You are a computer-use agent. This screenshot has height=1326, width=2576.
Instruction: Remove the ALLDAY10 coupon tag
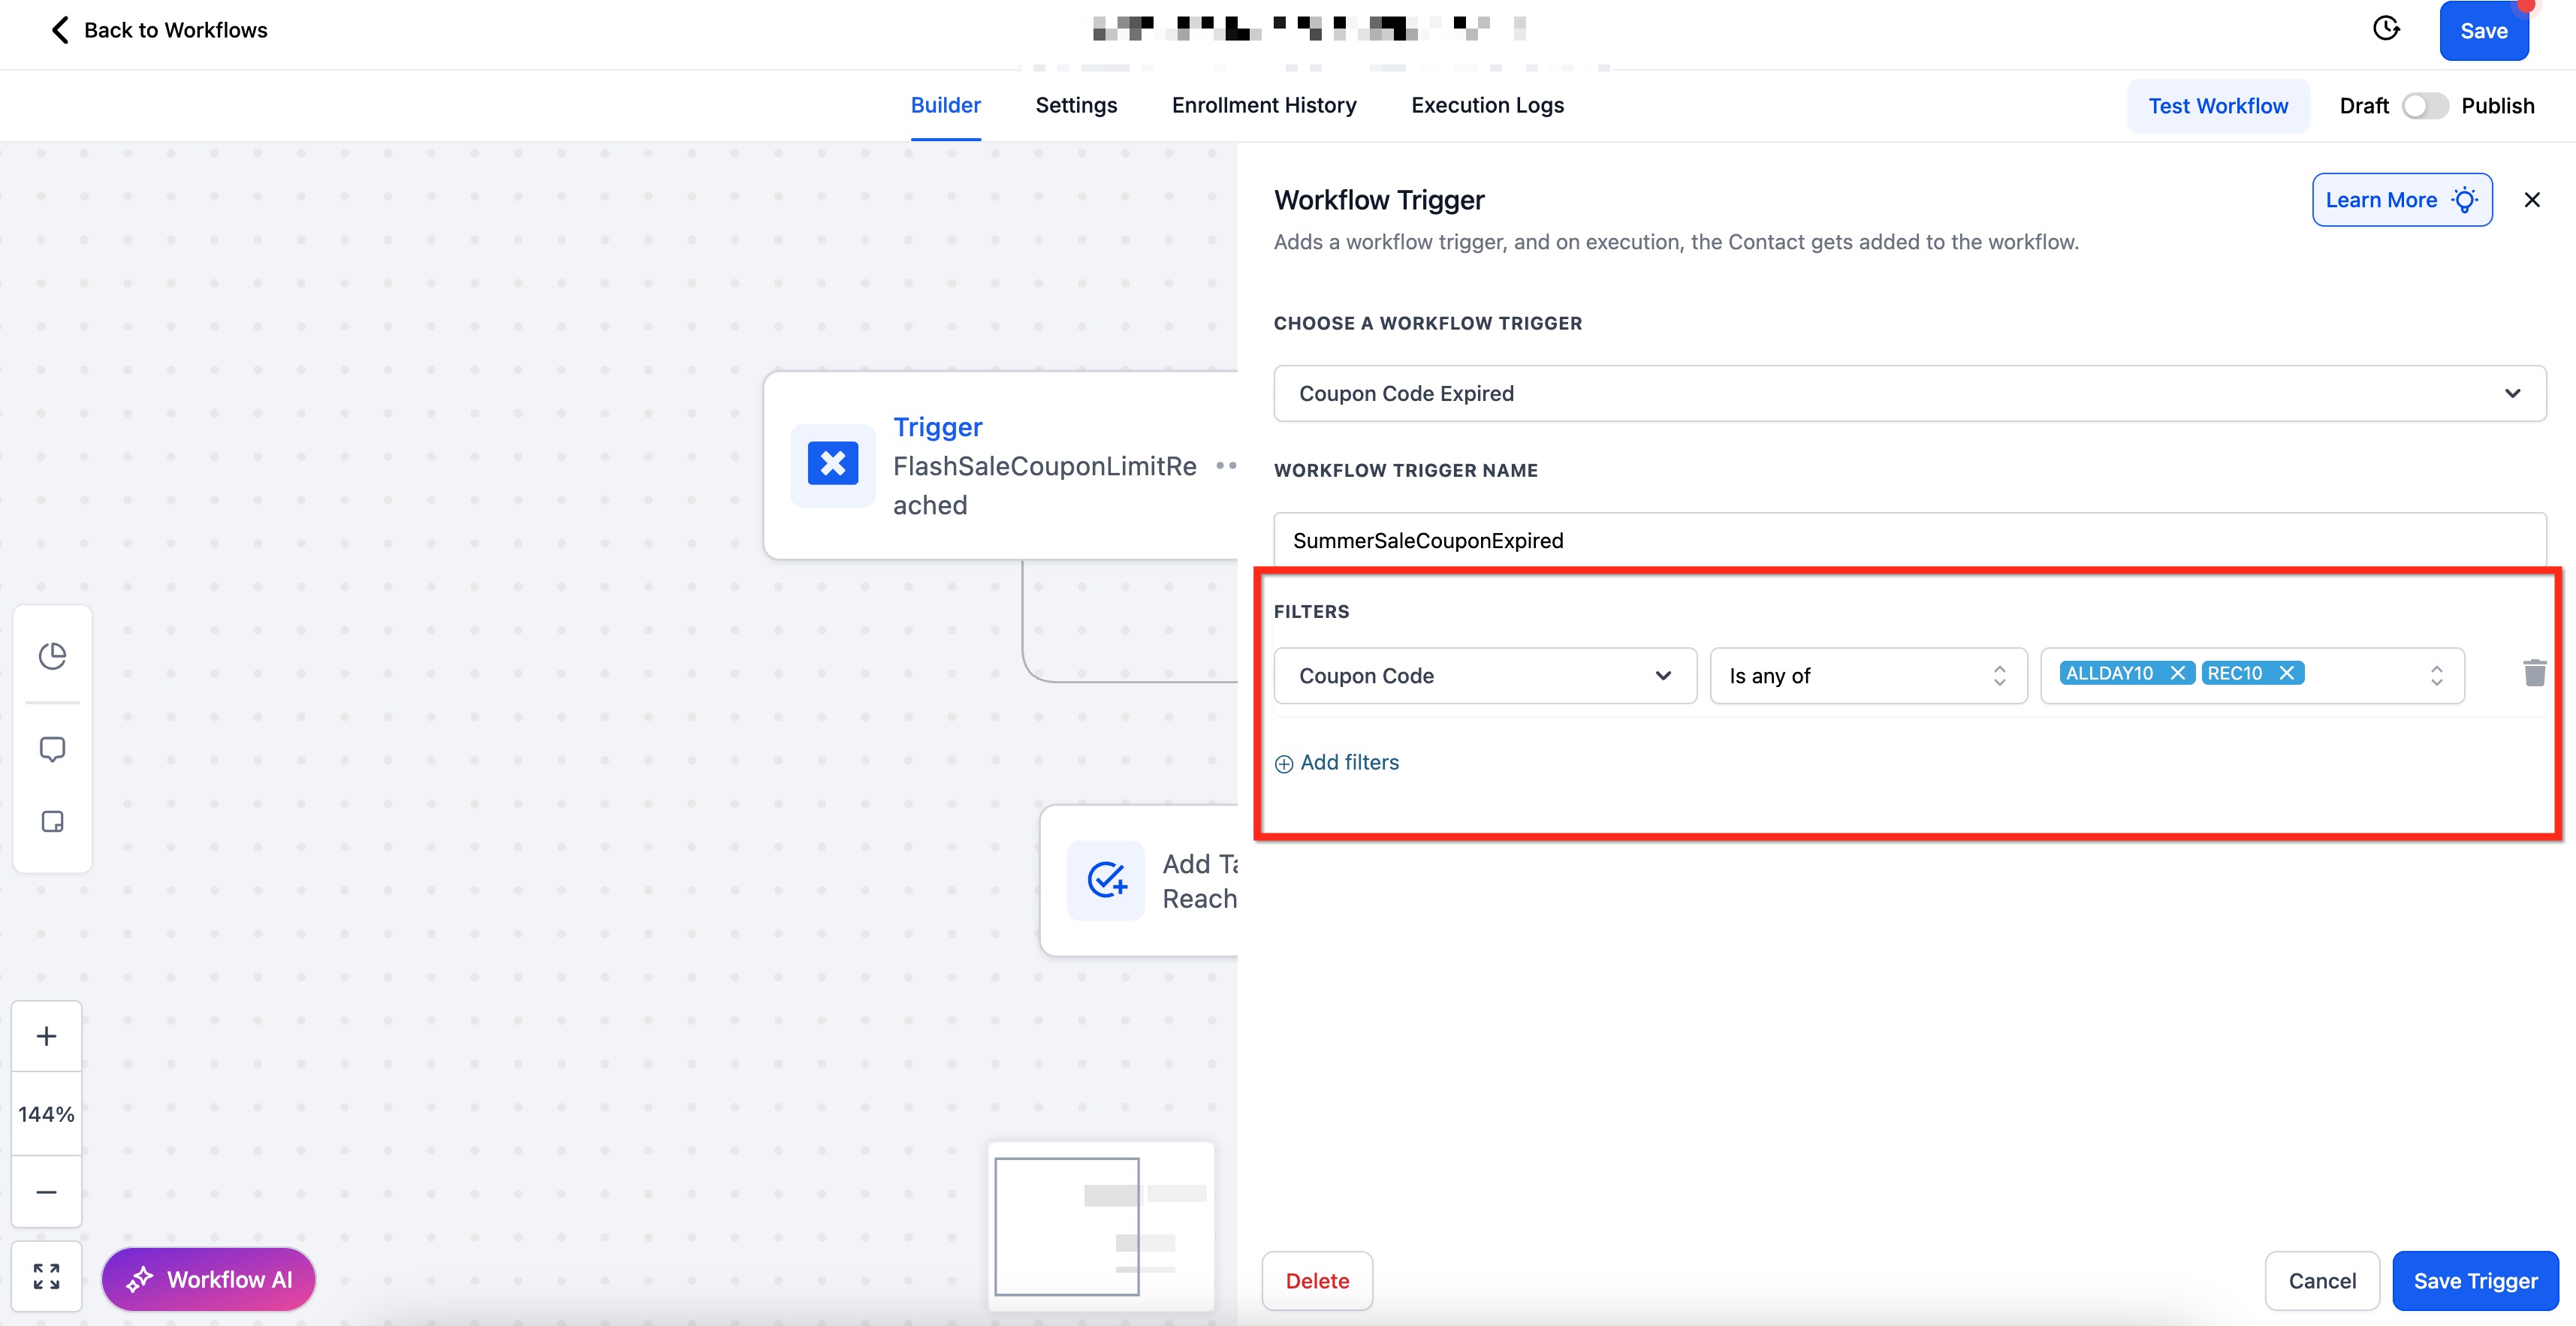2177,673
